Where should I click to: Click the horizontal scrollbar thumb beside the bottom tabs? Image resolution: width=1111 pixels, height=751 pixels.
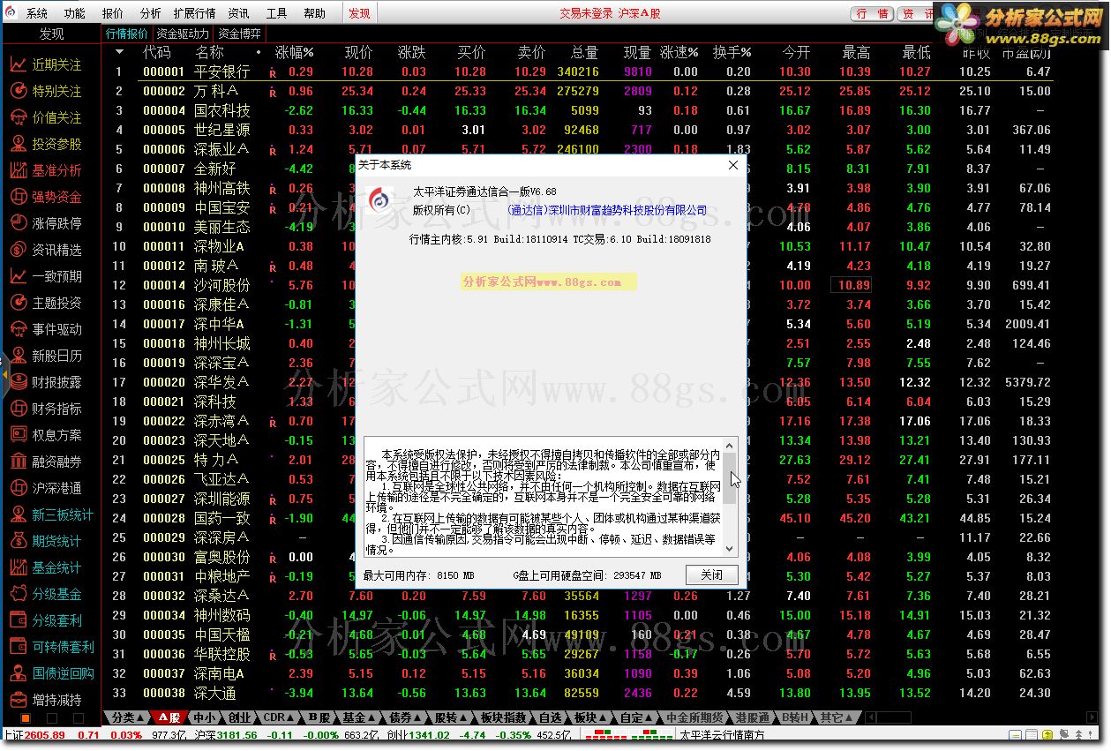pos(894,717)
